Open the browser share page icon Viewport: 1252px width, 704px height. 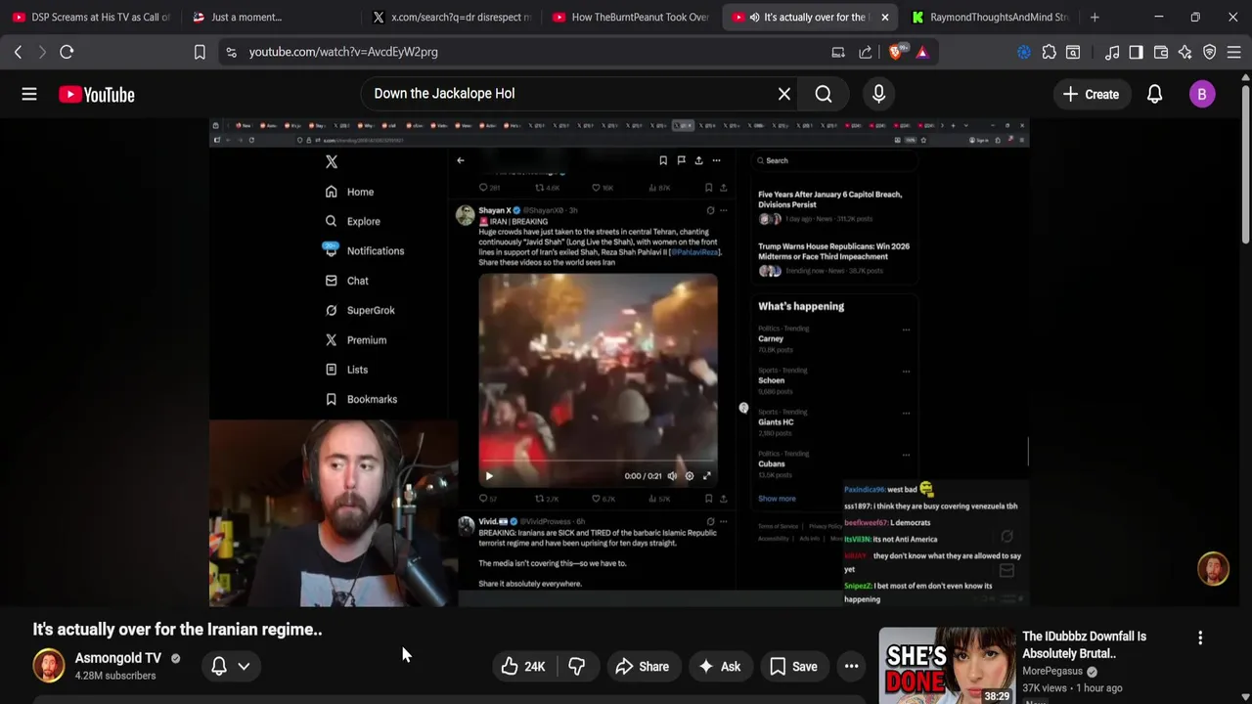(x=866, y=52)
